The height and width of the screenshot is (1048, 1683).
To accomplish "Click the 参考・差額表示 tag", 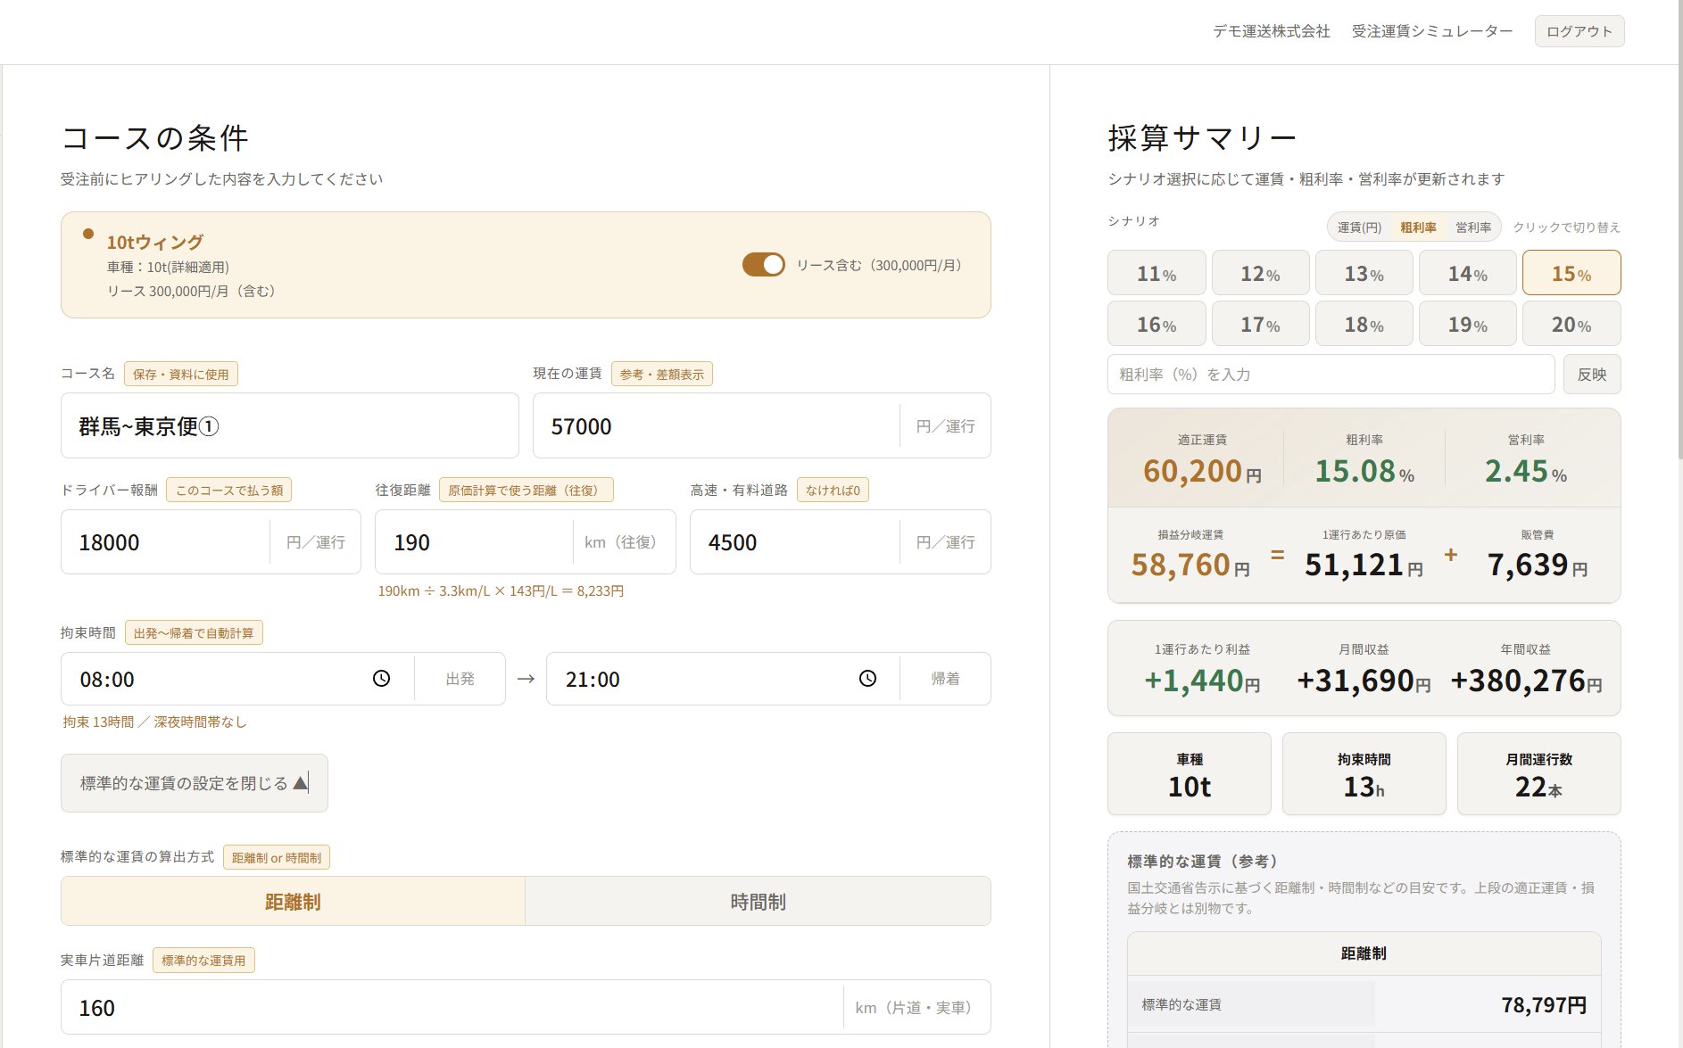I will pos(662,375).
